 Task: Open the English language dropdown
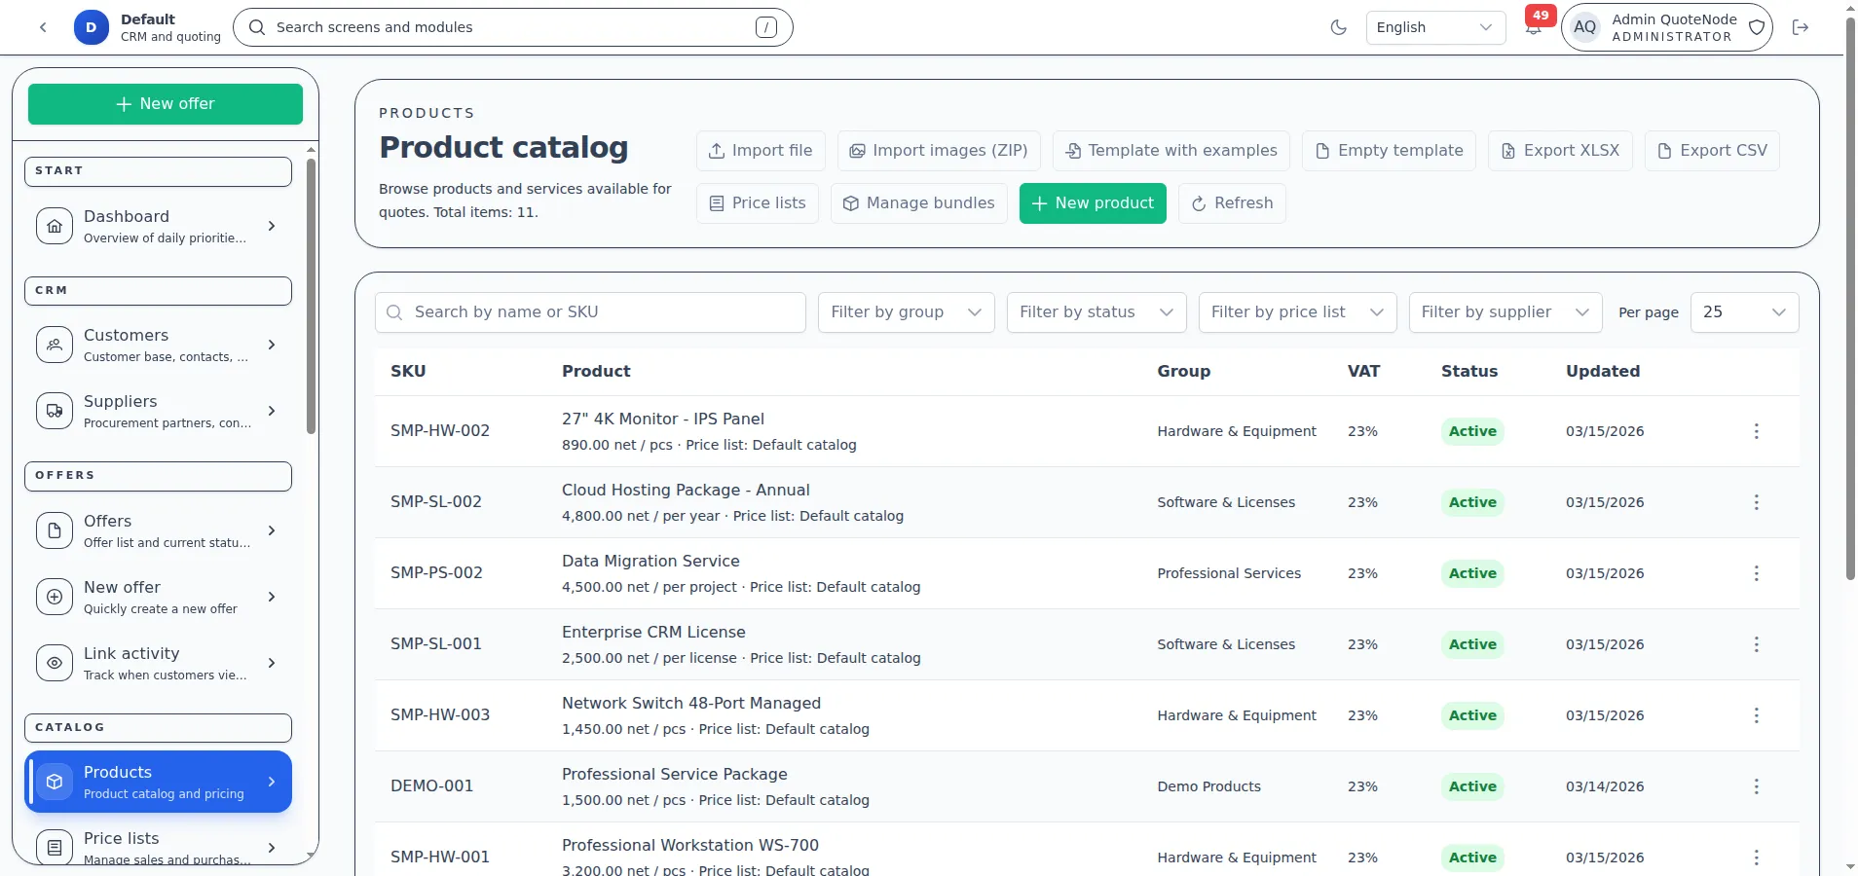[1433, 27]
